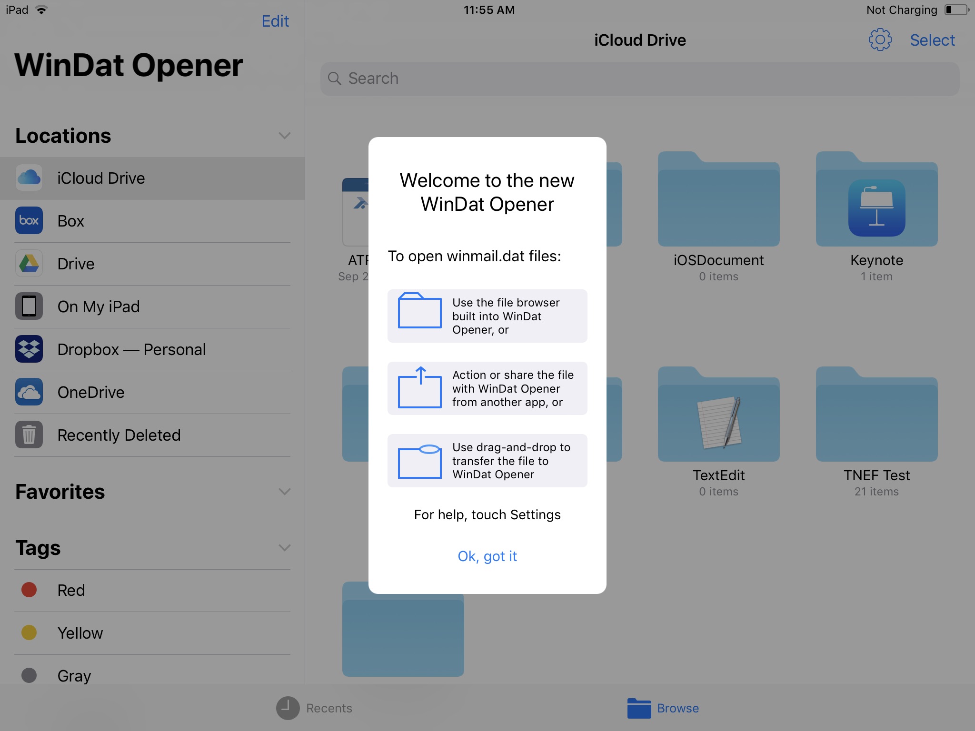Open the Keynote folder
Screen dimensions: 975x731
876,199
